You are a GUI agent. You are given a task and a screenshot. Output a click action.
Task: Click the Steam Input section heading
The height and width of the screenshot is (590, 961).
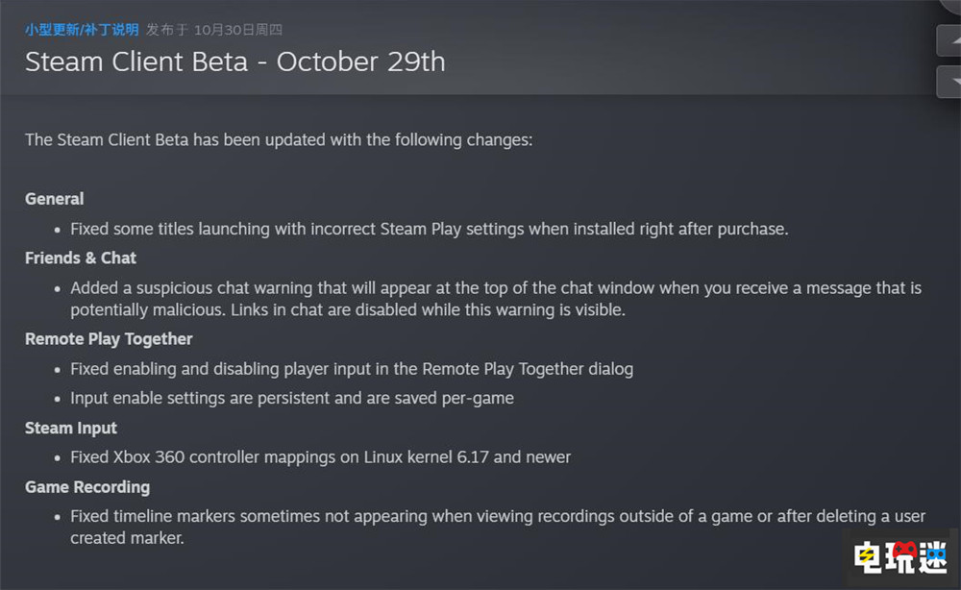[71, 428]
